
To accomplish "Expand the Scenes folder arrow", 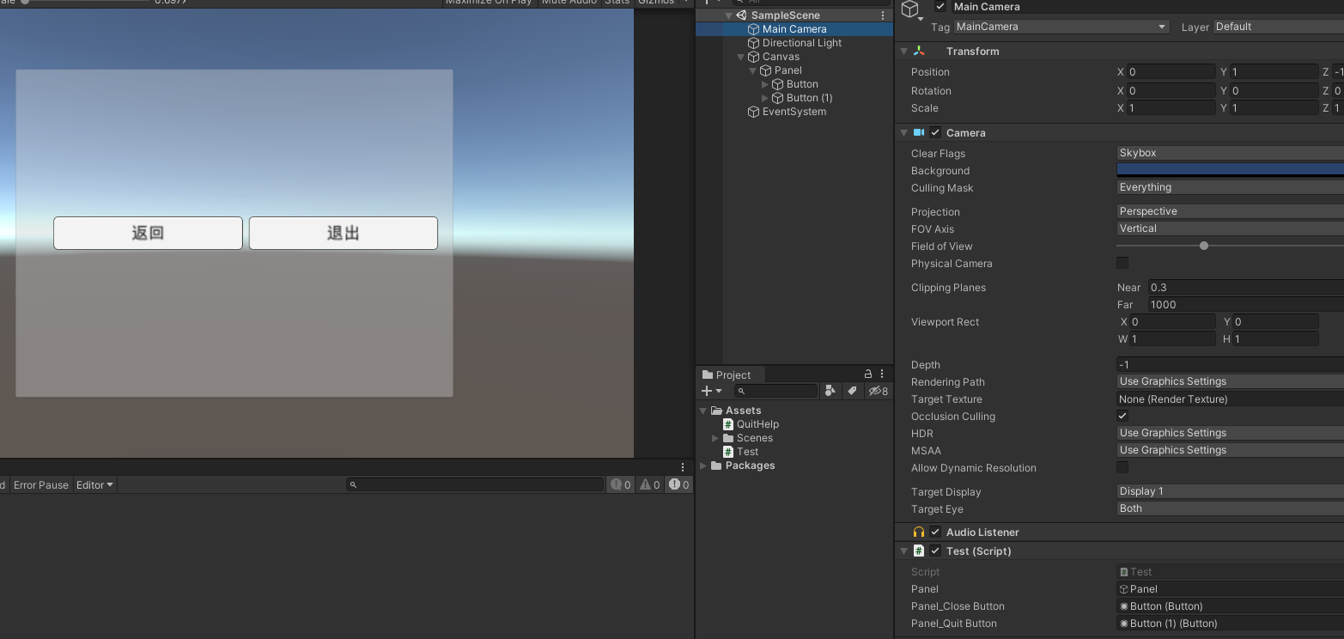I will [x=715, y=438].
